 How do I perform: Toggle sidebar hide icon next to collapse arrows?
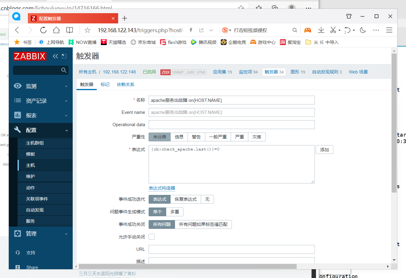click(64, 56)
